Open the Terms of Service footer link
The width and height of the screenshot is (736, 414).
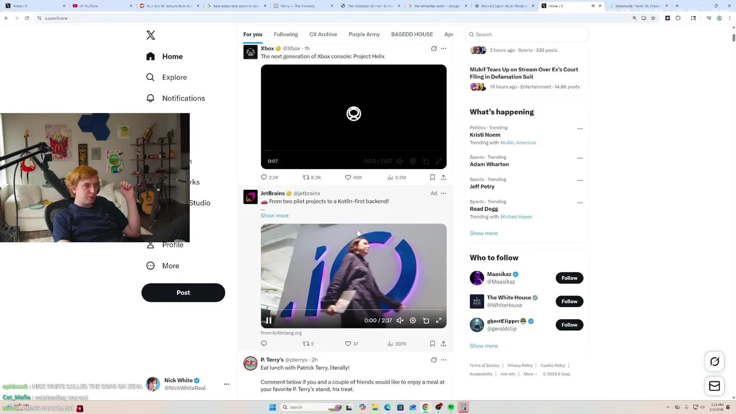click(x=484, y=366)
